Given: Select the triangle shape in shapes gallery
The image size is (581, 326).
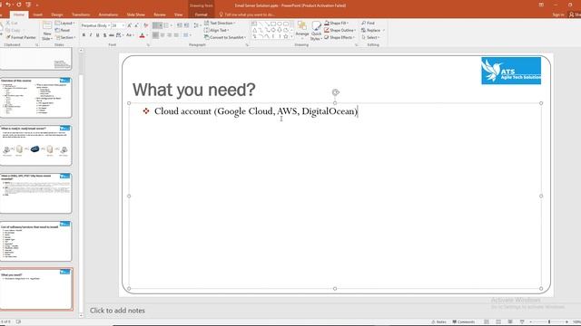Looking at the screenshot, I should pos(254,30).
